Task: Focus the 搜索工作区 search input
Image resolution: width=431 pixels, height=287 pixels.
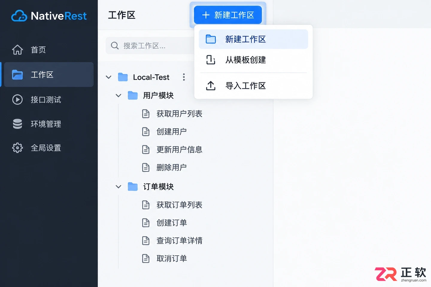Action: click(150, 45)
